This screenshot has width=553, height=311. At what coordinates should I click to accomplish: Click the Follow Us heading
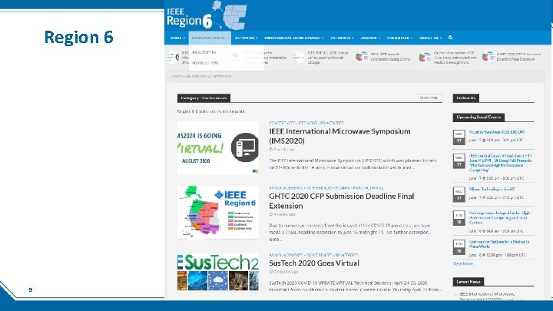point(466,98)
